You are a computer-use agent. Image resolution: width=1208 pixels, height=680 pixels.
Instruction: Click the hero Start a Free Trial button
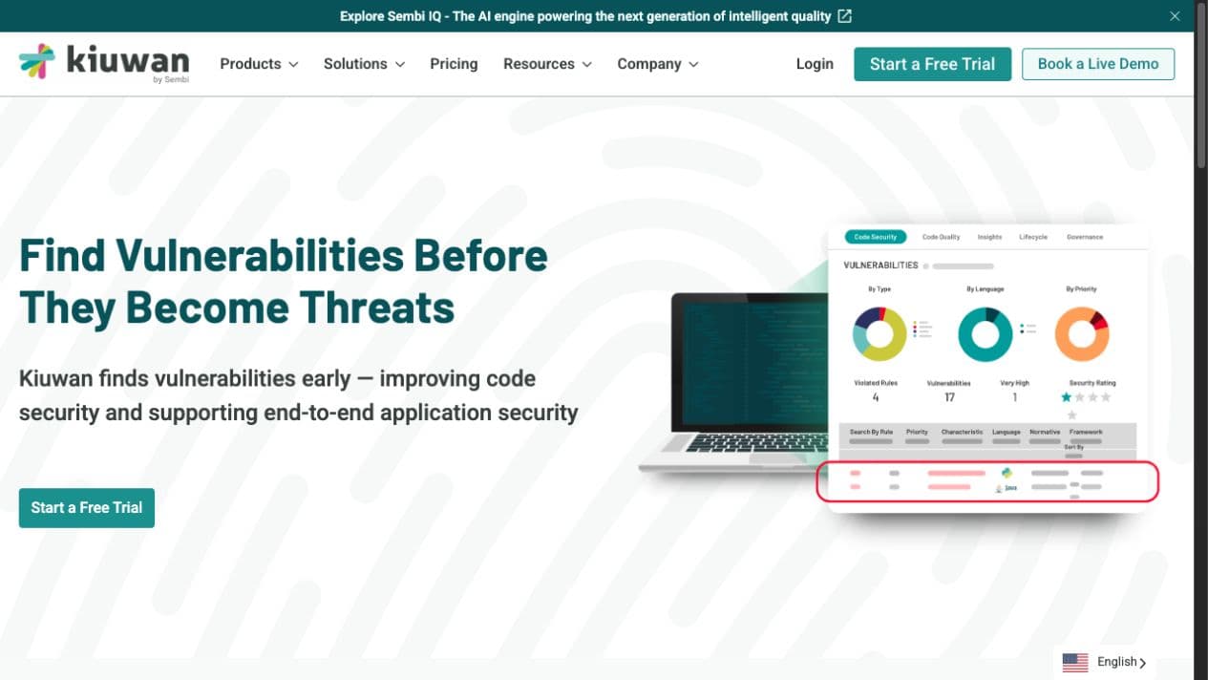[87, 507]
